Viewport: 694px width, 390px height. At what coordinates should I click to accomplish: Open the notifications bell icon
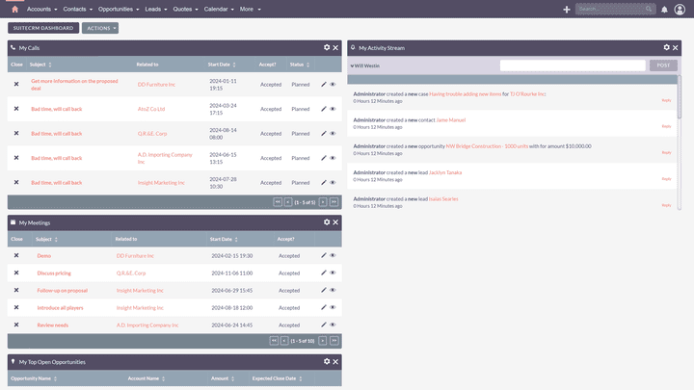click(x=664, y=9)
